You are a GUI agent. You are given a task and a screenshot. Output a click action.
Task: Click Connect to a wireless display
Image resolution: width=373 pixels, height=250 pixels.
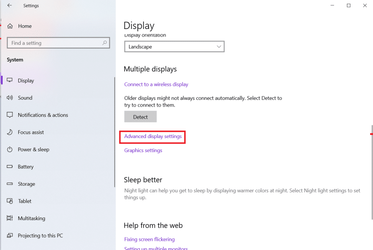(x=156, y=84)
